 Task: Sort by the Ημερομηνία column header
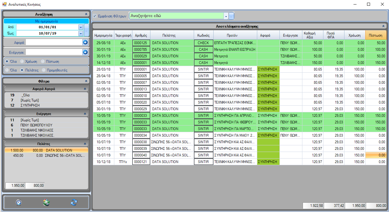[103, 35]
